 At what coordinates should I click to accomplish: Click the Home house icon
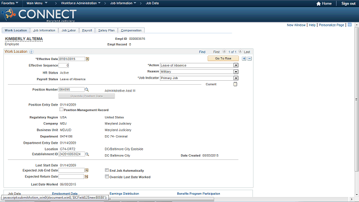319,3
